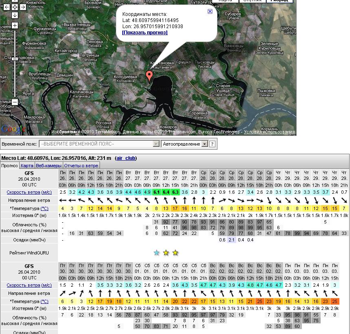Pan the map down with arrow
Viewport: 350px width, 334px height.
pos(15,15)
